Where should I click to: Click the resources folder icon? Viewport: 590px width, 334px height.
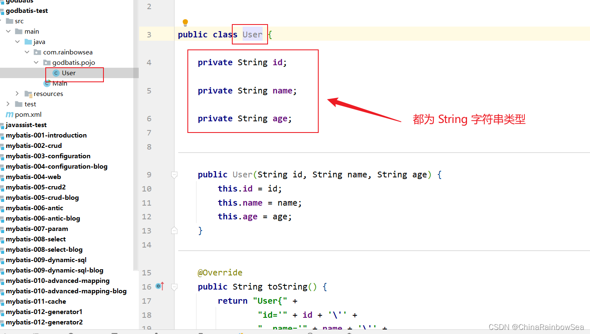(28, 94)
